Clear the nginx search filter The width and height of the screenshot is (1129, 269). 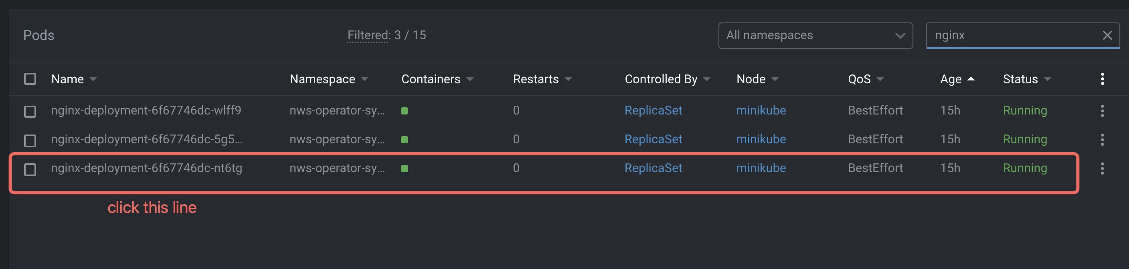[x=1107, y=36]
